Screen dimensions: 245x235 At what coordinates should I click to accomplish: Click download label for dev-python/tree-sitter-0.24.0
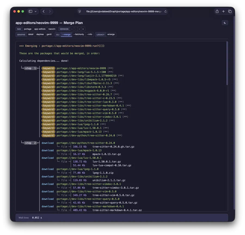click(48, 143)
